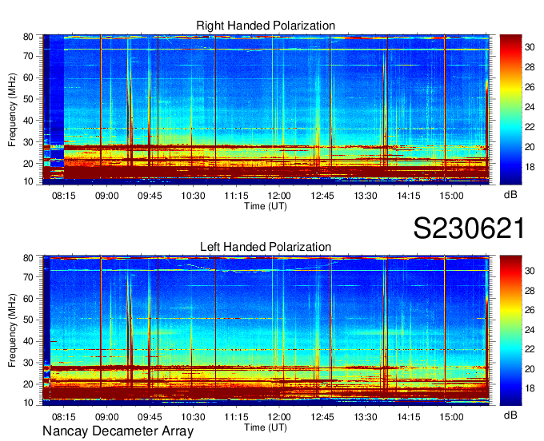
Task: Select the S230621 observation label
Action: click(x=469, y=228)
